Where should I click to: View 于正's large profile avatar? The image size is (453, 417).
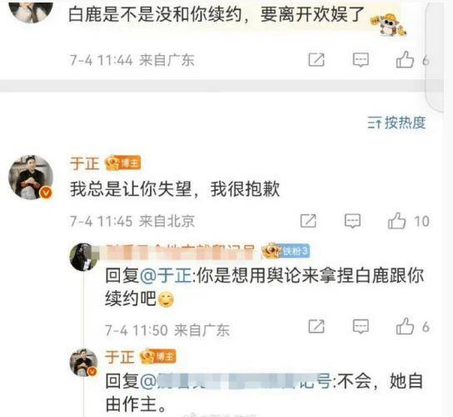pyautogui.click(x=31, y=178)
